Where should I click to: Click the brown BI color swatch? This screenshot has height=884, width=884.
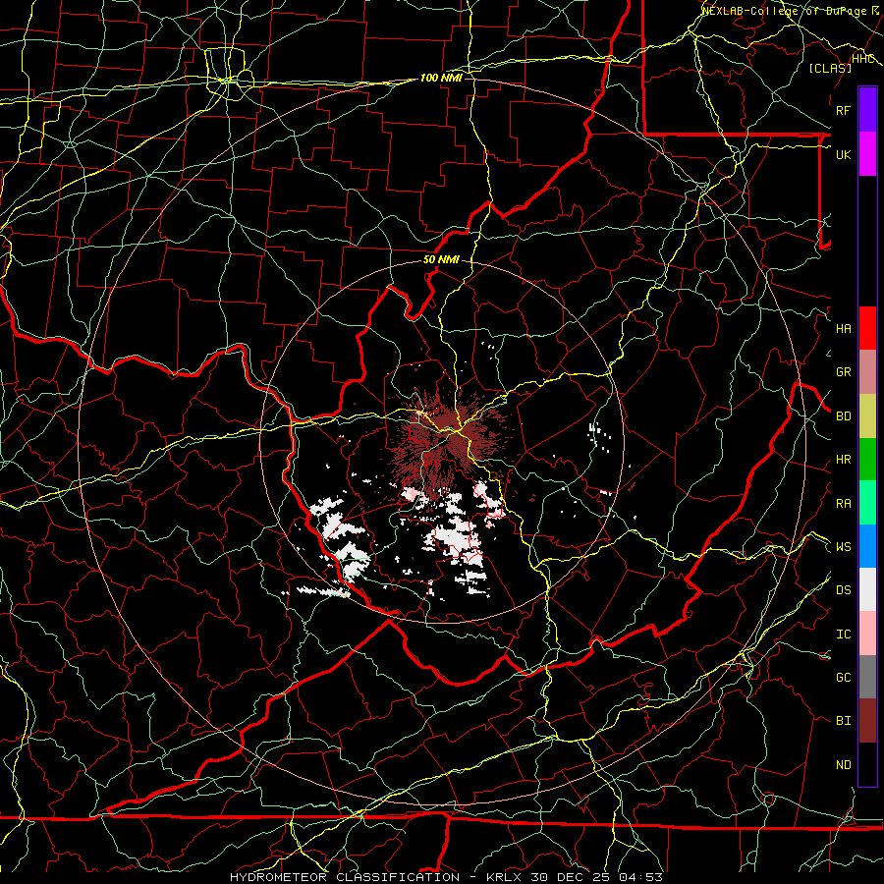[867, 721]
